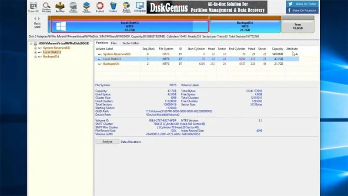348x196 pixels.
Task: Launch the File Recovery tool
Action: (60, 7)
